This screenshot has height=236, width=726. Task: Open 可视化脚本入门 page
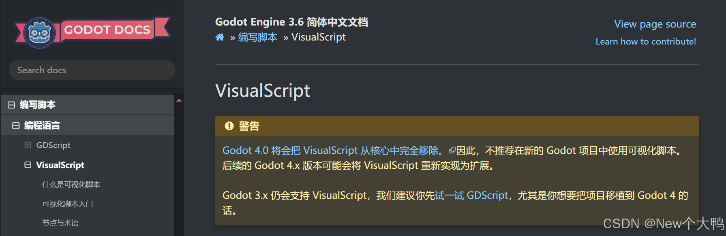[x=68, y=204]
